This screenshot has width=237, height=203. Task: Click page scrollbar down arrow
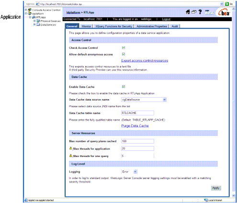click(234, 195)
